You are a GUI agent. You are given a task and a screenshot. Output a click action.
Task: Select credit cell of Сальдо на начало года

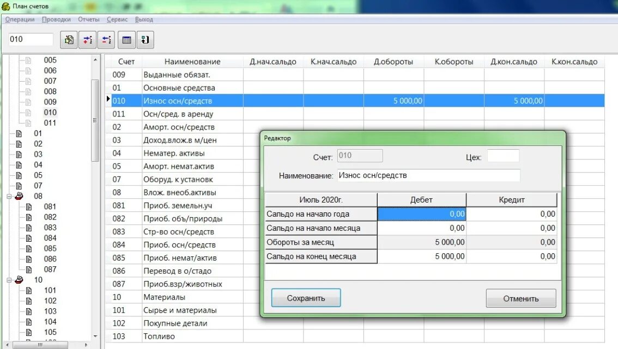(x=512, y=214)
